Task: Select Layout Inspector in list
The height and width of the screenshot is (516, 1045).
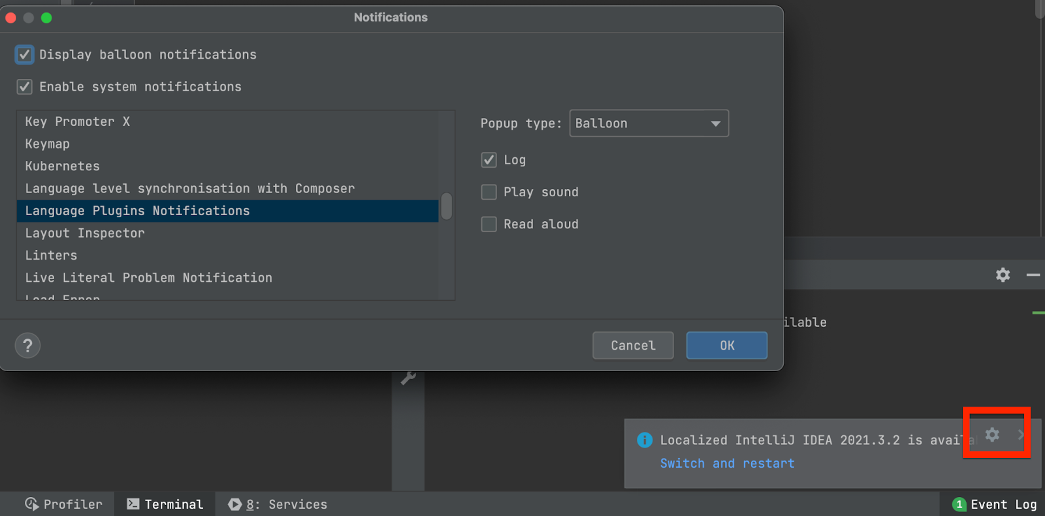Action: coord(227,234)
